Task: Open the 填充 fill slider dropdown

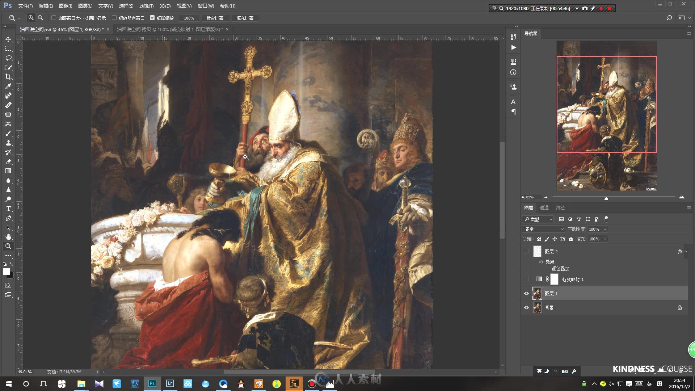Action: pyautogui.click(x=605, y=239)
